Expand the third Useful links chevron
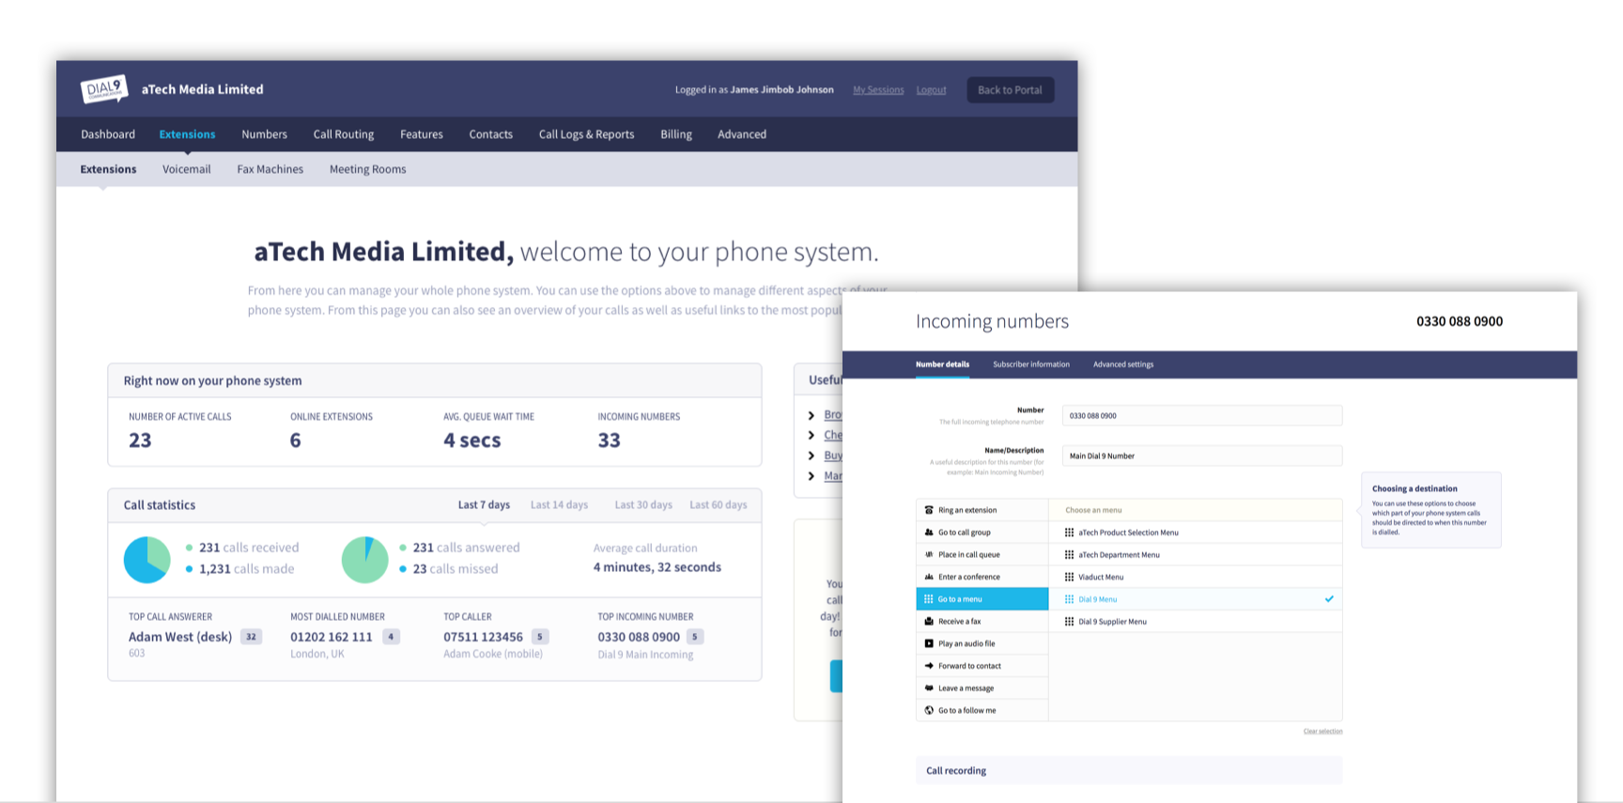This screenshot has height=803, width=1623. 811,456
